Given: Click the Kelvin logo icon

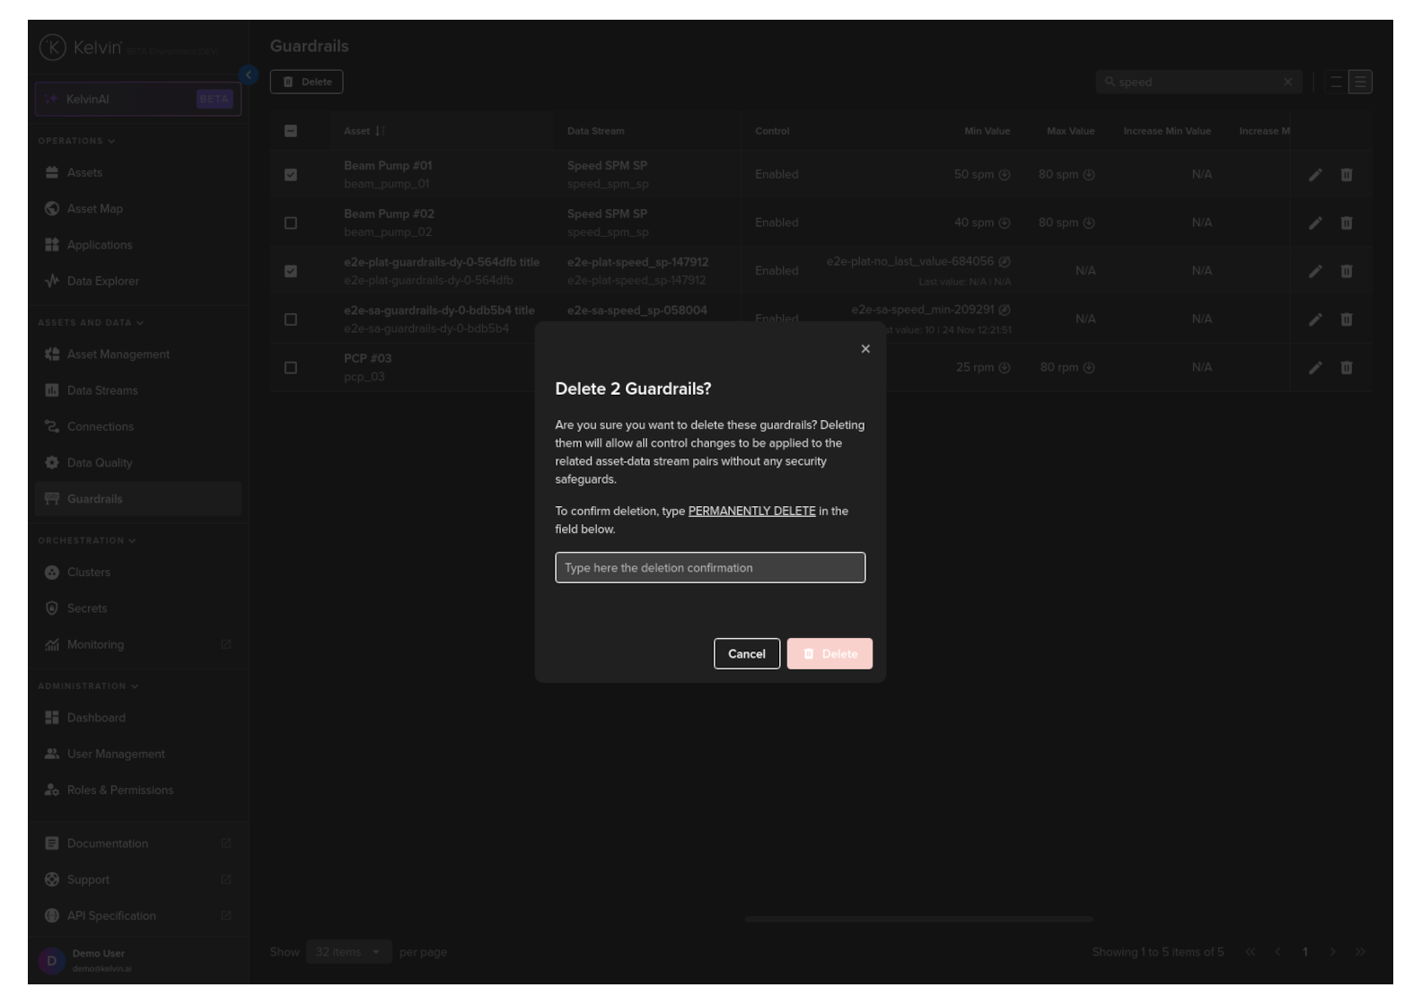Looking at the screenshot, I should click(x=53, y=48).
